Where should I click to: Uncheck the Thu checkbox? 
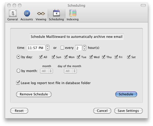[104, 57]
